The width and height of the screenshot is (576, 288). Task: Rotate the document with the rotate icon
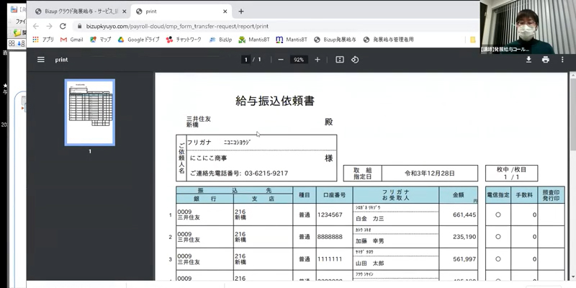(355, 60)
